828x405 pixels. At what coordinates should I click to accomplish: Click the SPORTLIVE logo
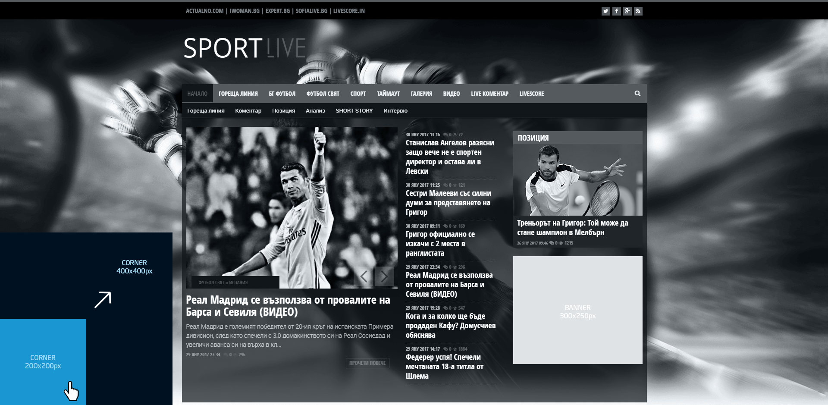coord(245,48)
